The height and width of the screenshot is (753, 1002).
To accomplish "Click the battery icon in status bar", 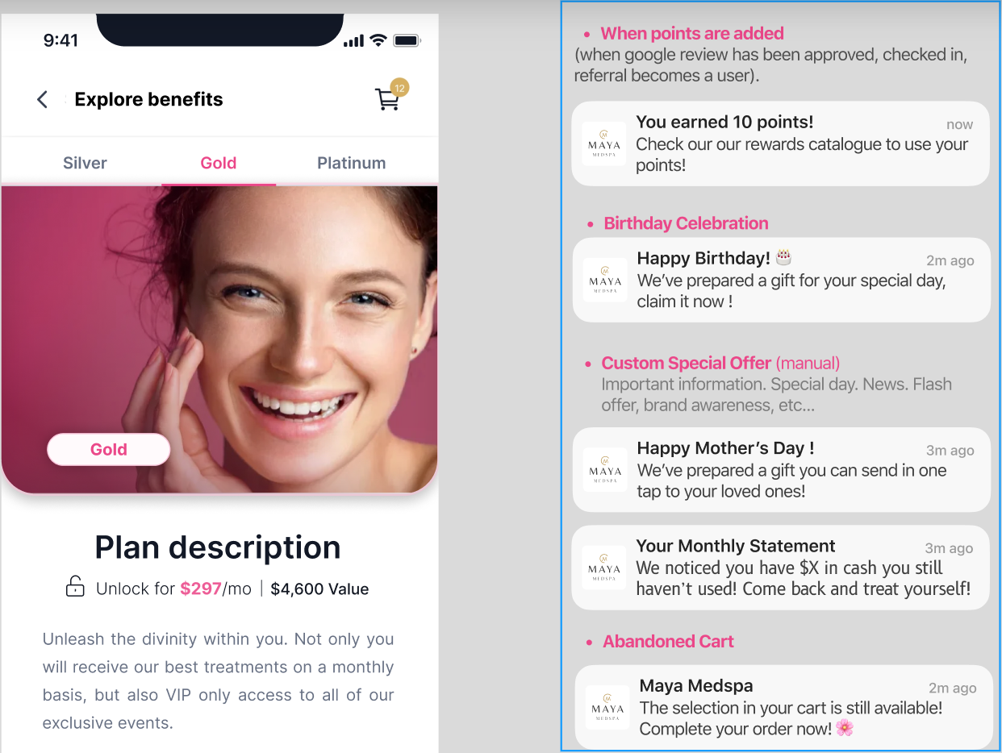I will point(407,40).
